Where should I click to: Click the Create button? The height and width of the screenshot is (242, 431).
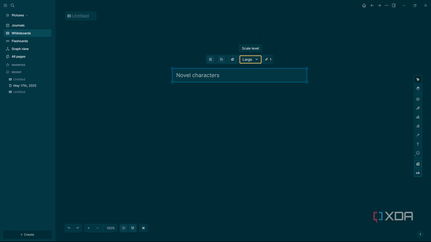pyautogui.click(x=28, y=235)
